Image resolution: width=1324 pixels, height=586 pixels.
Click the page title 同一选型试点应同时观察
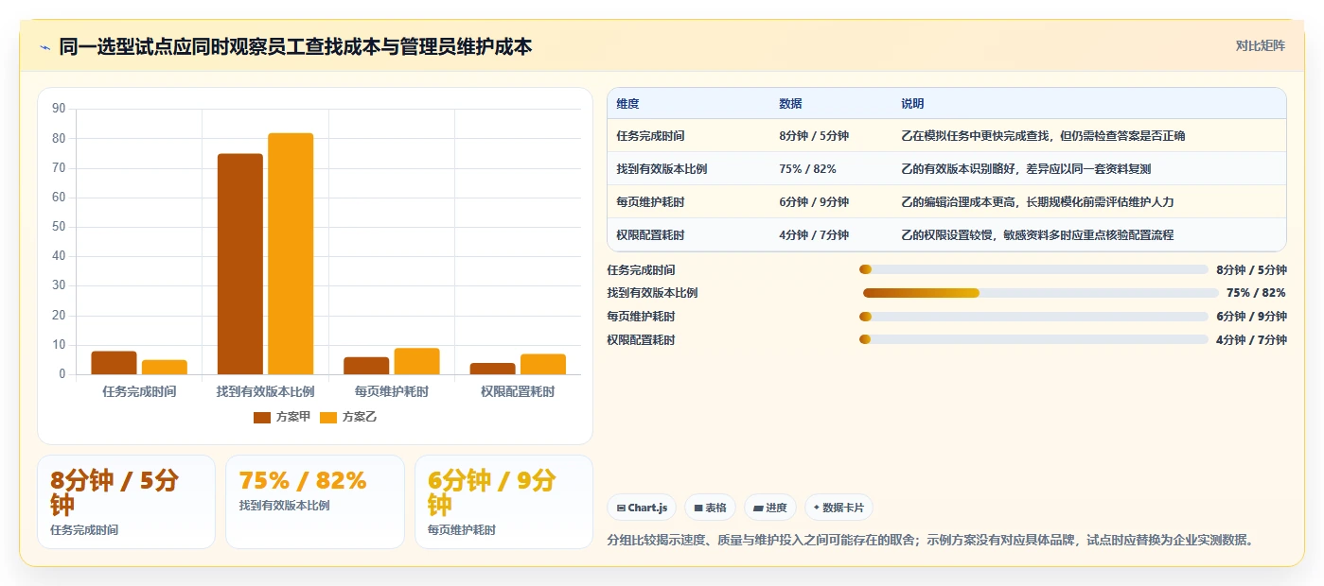[x=295, y=46]
